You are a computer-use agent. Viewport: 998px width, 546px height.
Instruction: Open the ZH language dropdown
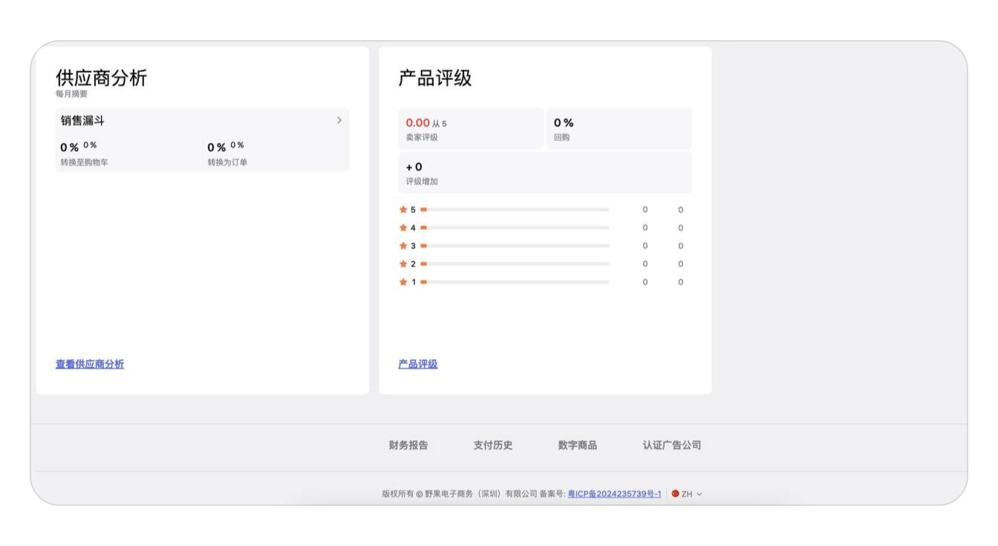pos(687,494)
